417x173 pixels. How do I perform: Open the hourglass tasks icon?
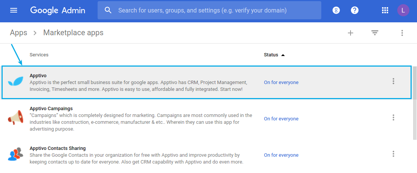click(x=336, y=10)
